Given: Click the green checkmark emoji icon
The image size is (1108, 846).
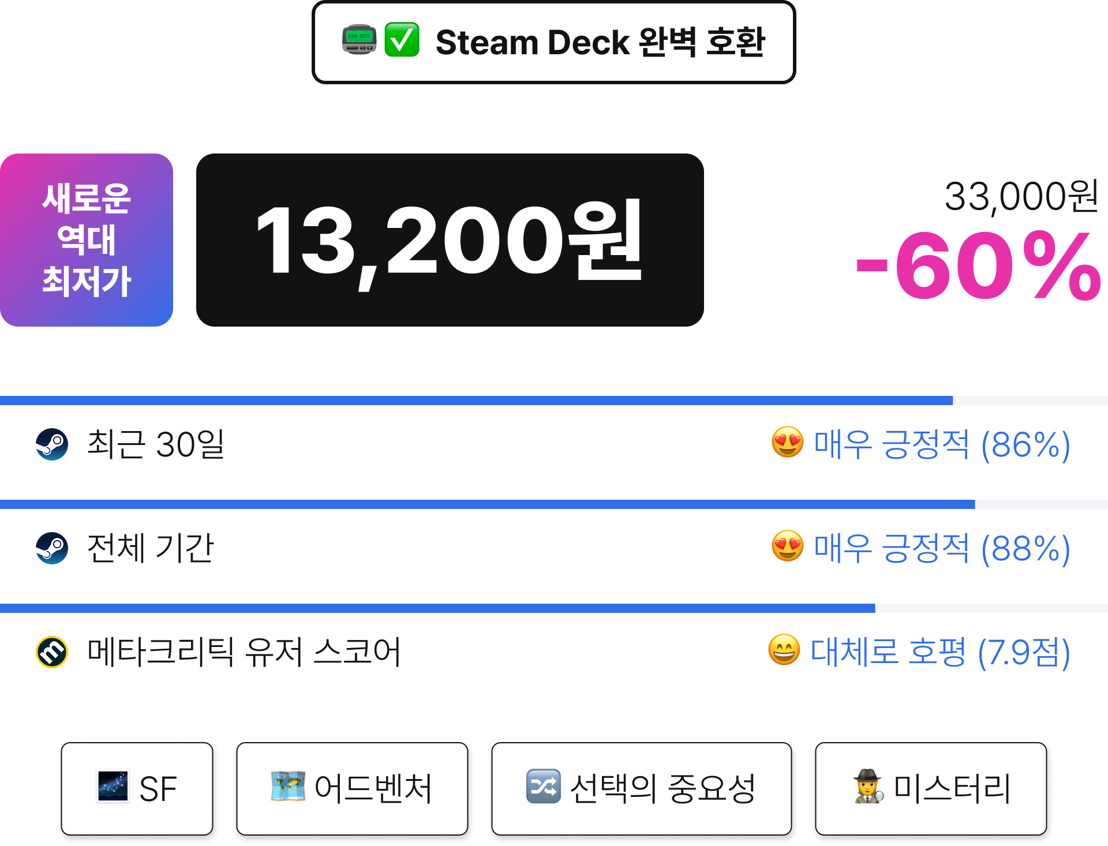Looking at the screenshot, I should point(402,40).
